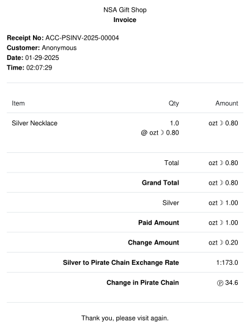Screen dimensions: 247x329
Task: Click the Change Amount value ozt 0.20
Action: click(223, 243)
